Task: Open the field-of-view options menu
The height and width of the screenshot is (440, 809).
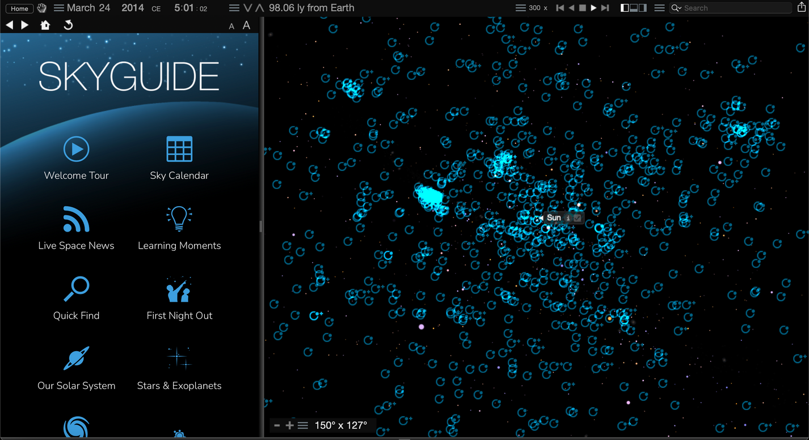Action: pos(303,425)
